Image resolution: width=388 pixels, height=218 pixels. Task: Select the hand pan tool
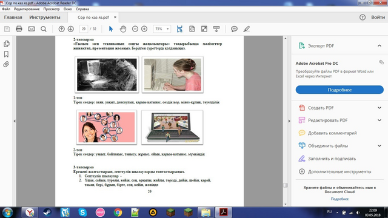123,29
